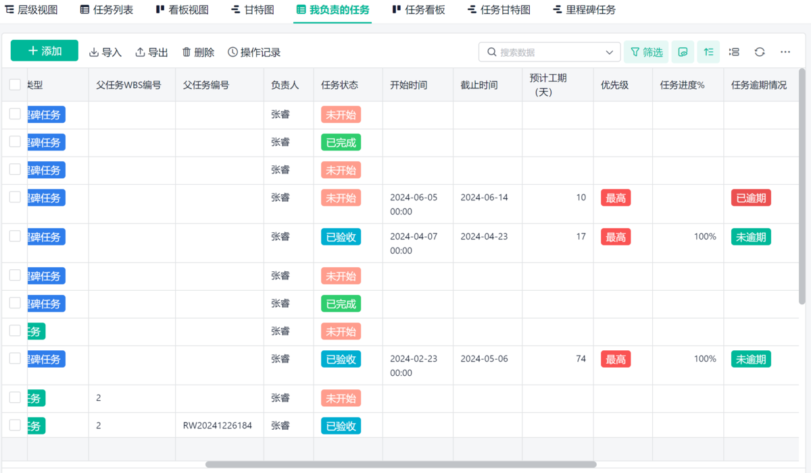Viewport: 811px width, 473px height.
Task: Open the sort settings icon
Action: click(708, 52)
